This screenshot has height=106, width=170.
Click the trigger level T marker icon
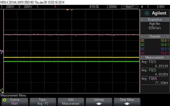coord(2,91)
